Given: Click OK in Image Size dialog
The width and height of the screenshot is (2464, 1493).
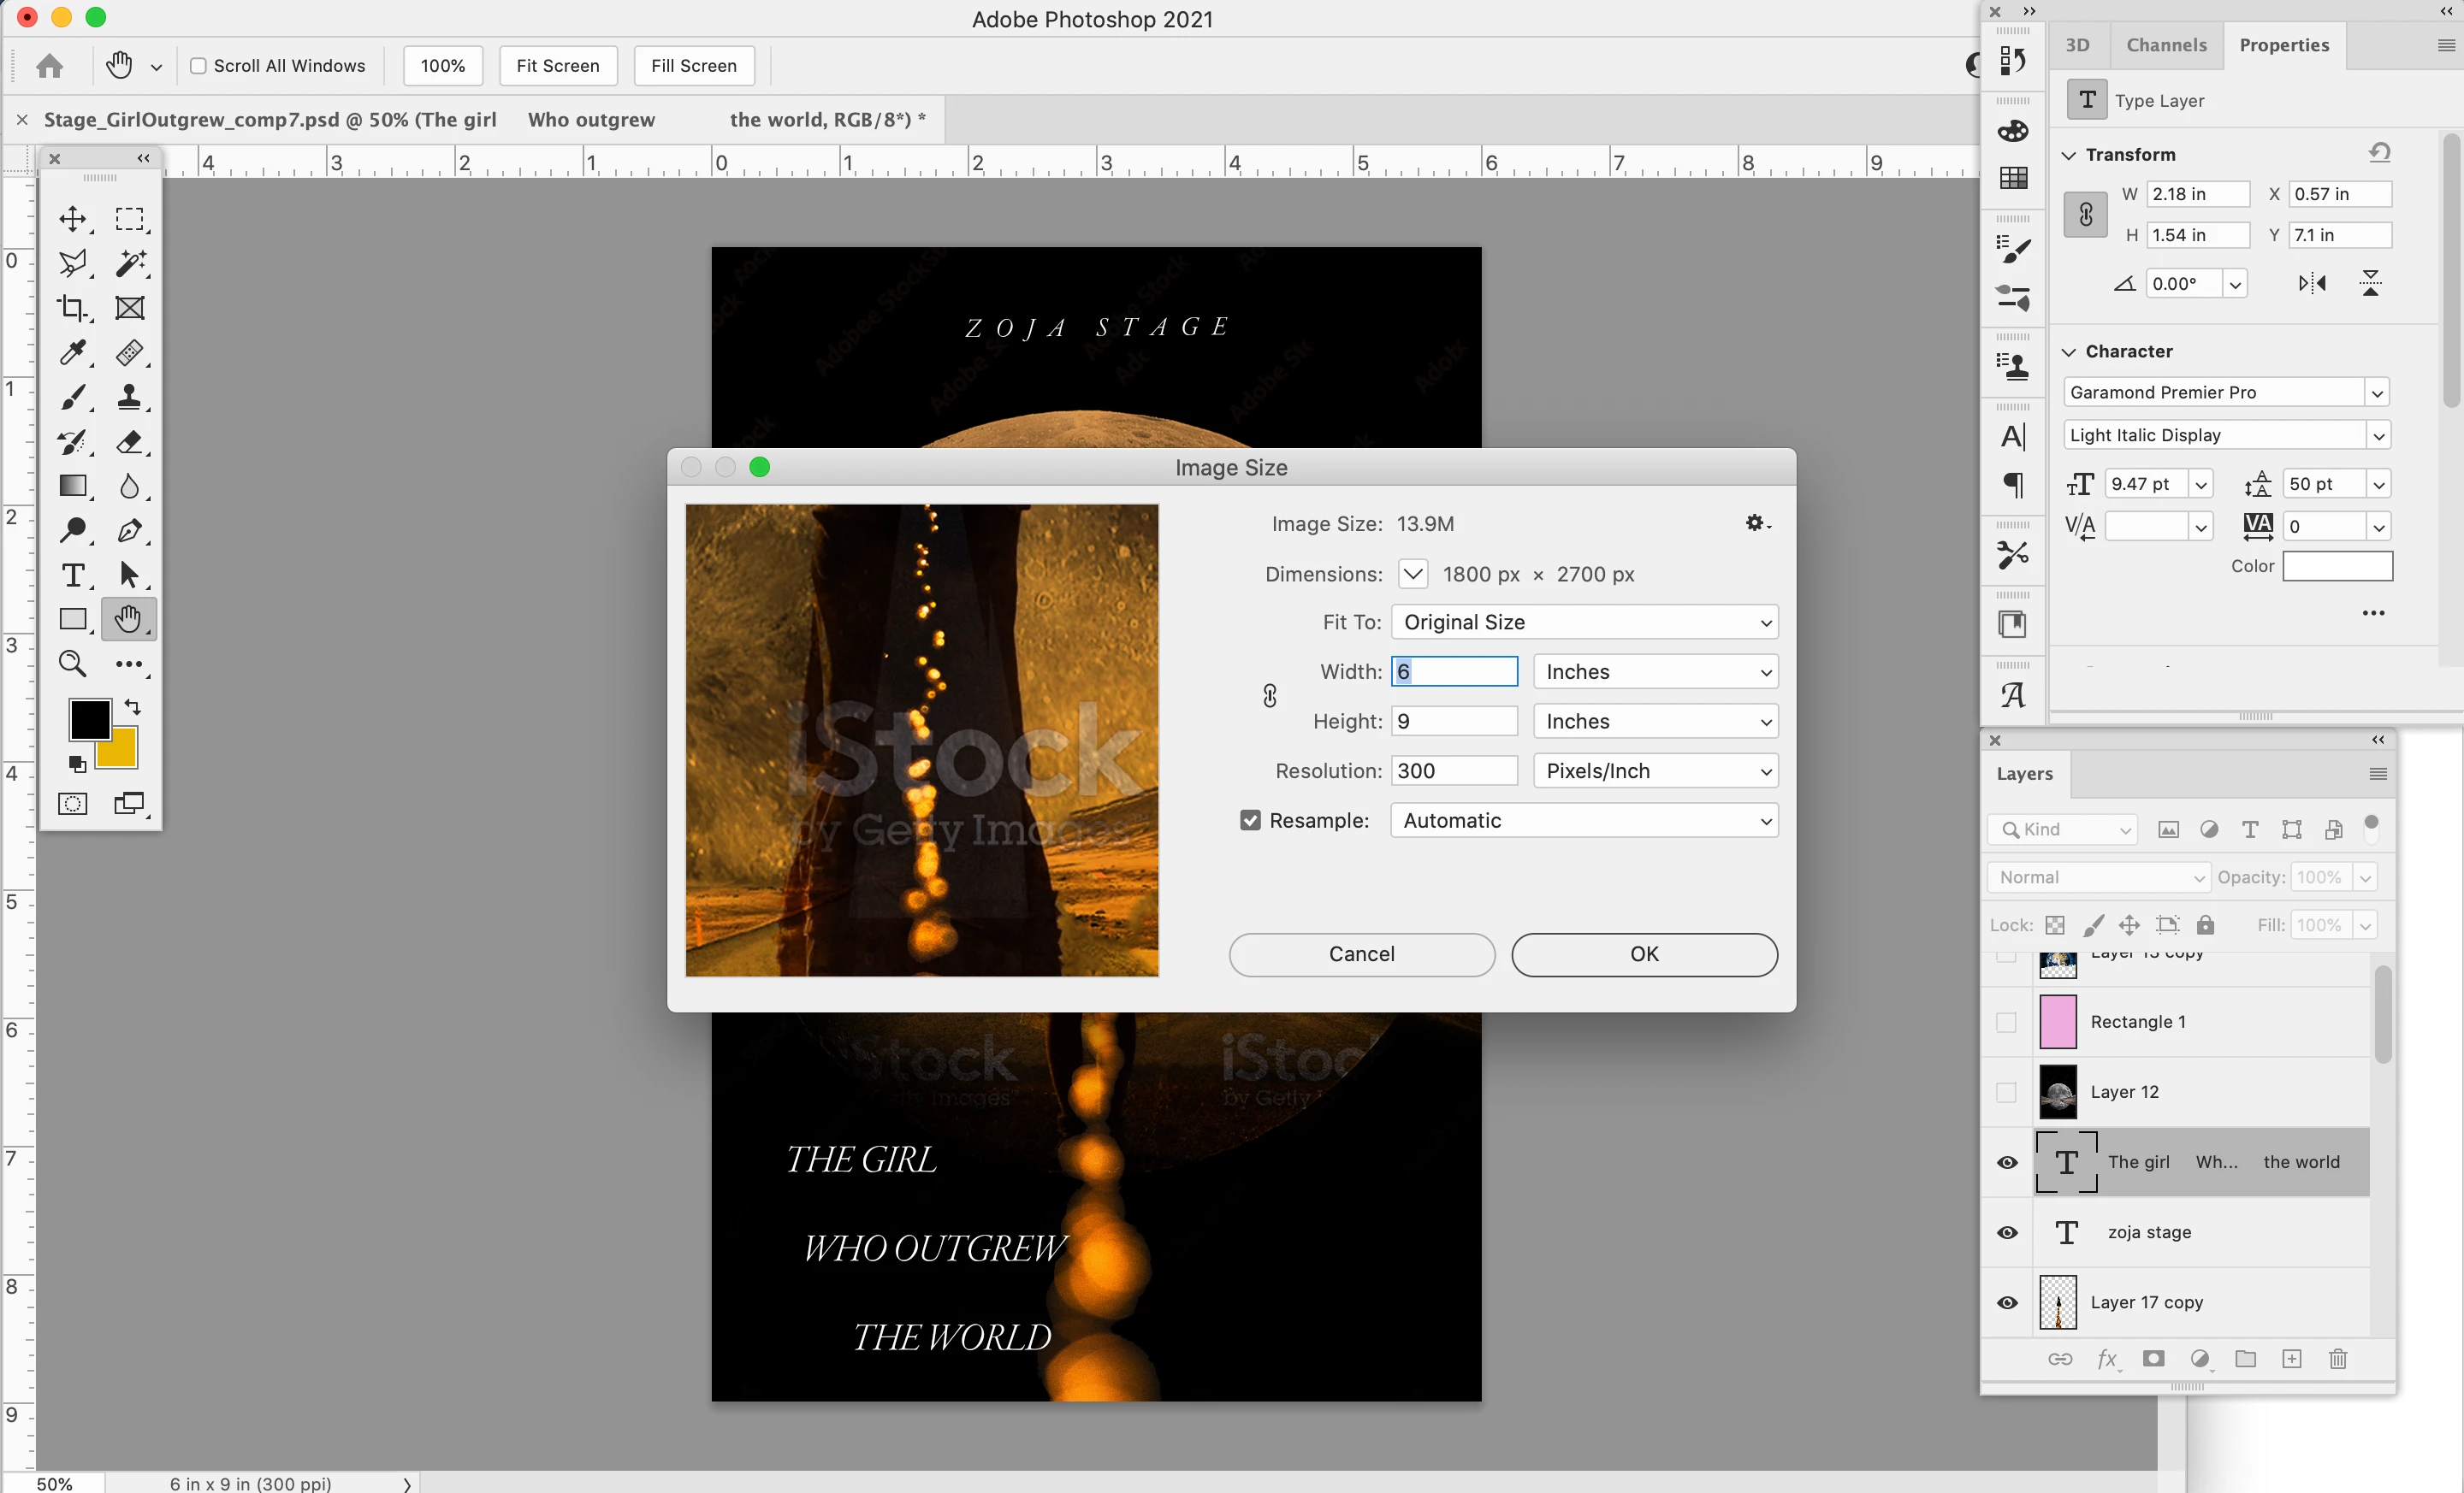Looking at the screenshot, I should point(1643,954).
